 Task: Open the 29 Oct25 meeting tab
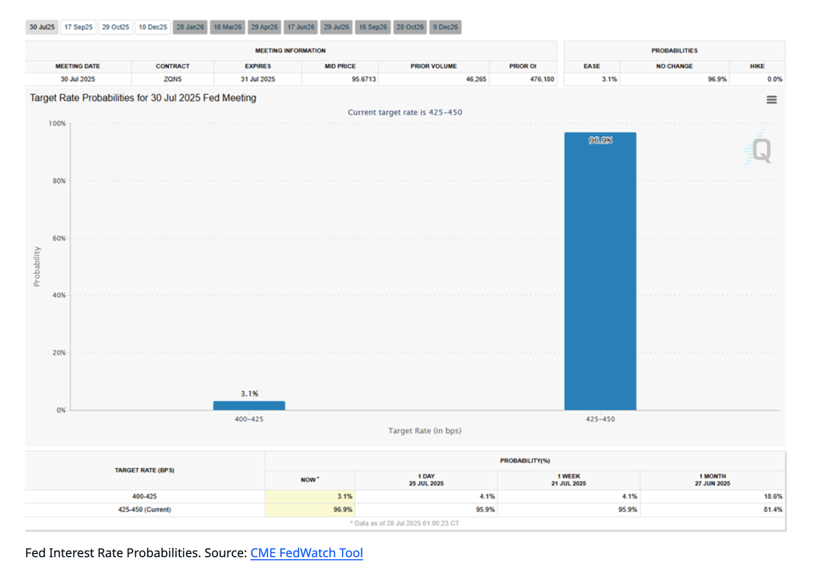pyautogui.click(x=116, y=28)
